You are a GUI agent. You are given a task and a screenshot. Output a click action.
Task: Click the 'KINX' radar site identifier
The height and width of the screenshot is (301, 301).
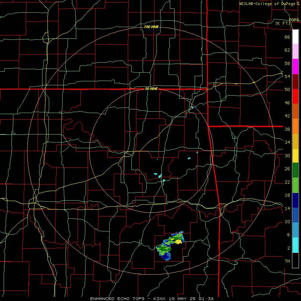point(160,299)
